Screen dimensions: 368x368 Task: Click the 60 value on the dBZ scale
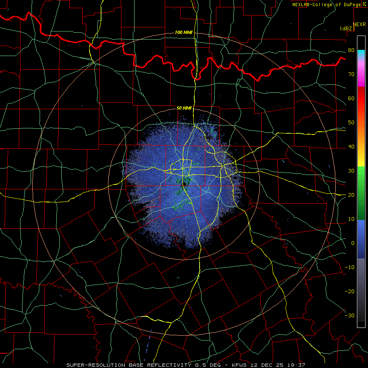tap(351, 98)
